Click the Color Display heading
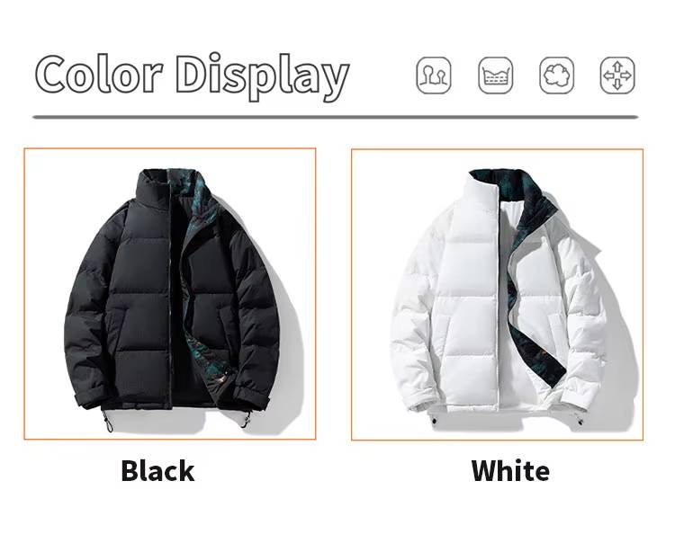 (x=192, y=76)
